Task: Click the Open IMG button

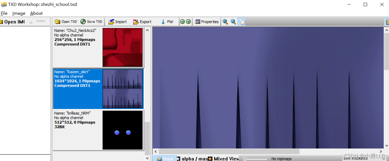Action: pyautogui.click(x=13, y=22)
